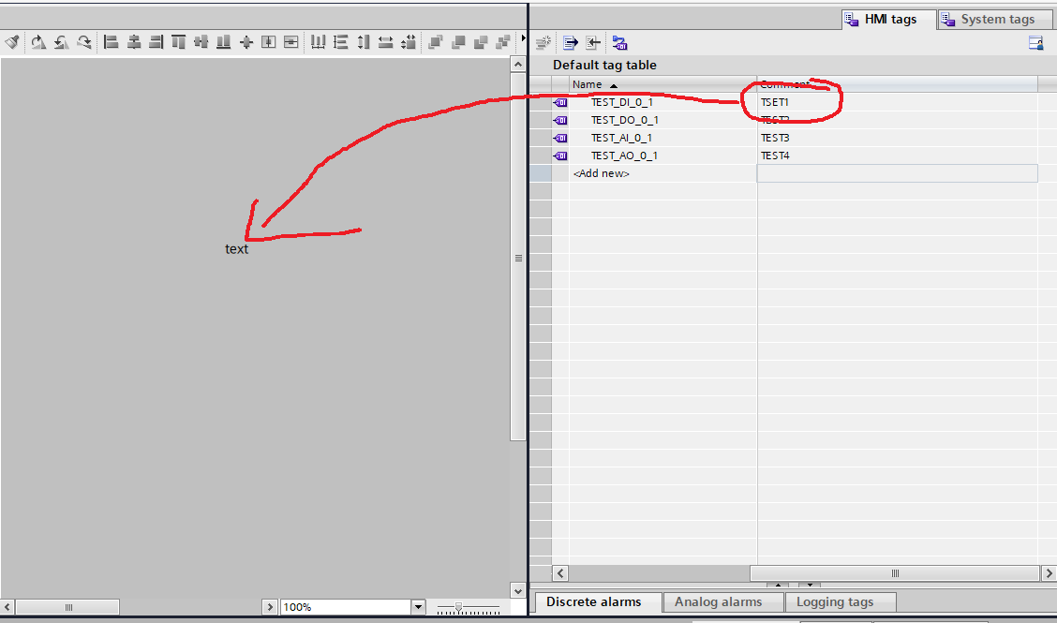Click the synchronize PLC tag connection icon

(x=620, y=43)
